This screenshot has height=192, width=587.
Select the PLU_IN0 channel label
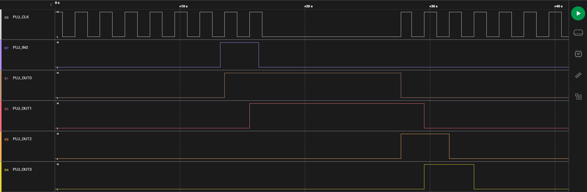(20, 48)
